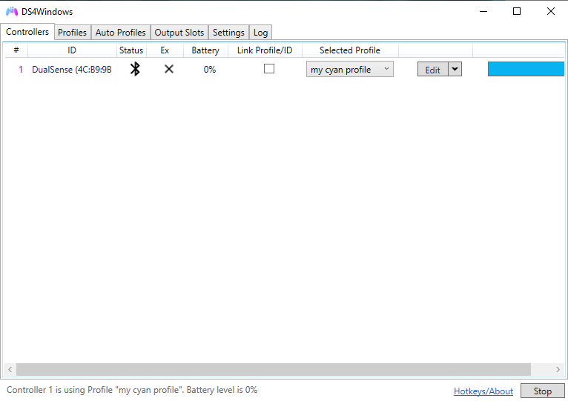Click the scrollbar left arrow
568x401 pixels.
click(x=10, y=369)
